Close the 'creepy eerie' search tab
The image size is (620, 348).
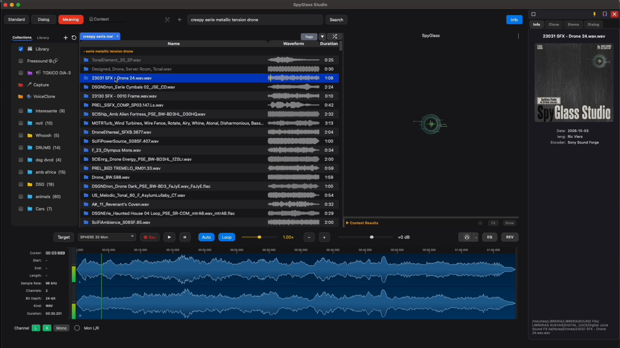[x=118, y=36]
